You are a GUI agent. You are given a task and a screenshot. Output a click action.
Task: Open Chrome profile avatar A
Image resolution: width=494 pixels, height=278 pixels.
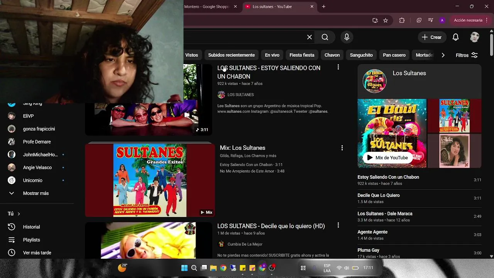(442, 20)
